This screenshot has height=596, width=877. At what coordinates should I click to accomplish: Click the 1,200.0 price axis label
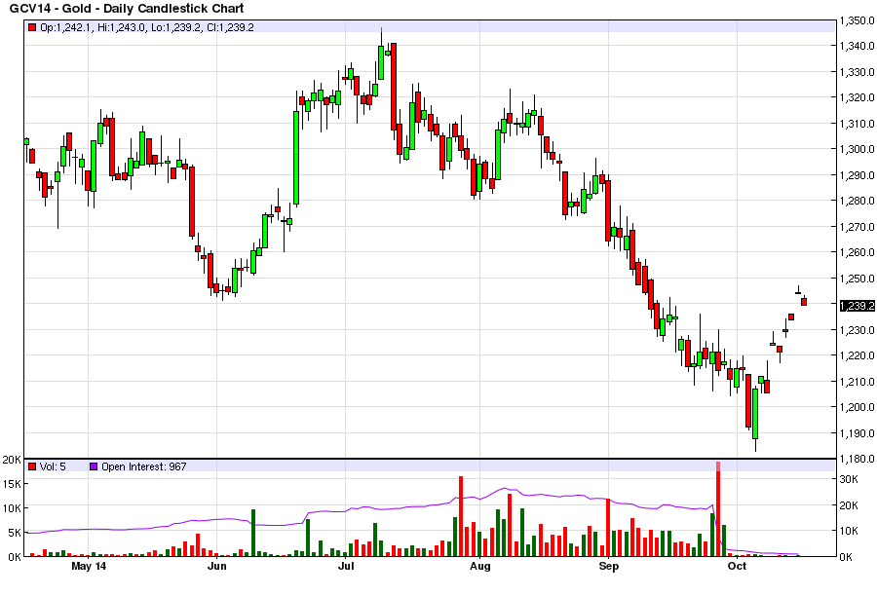coord(857,407)
